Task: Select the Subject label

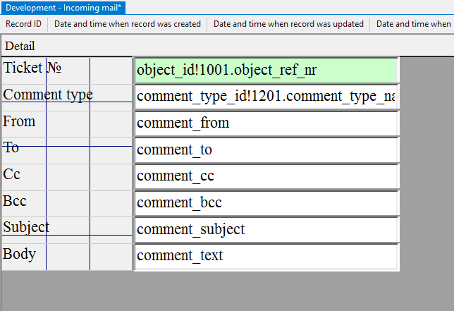Action: coord(26,227)
